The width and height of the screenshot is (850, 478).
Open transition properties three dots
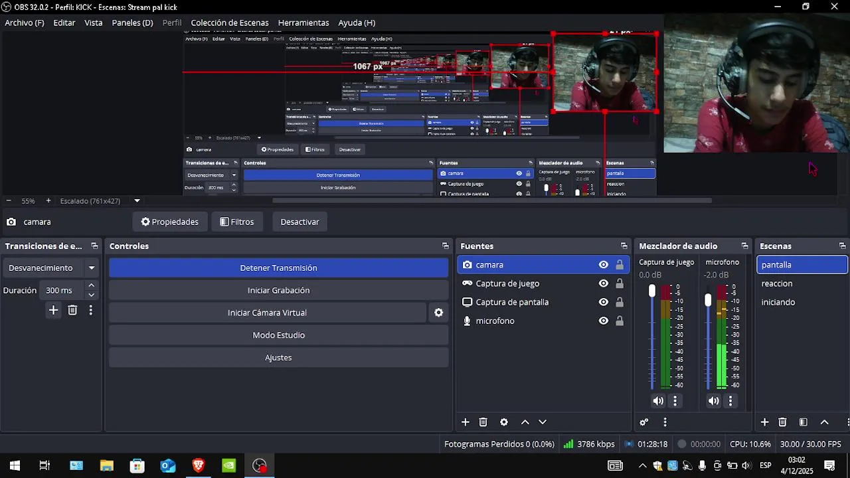(91, 310)
